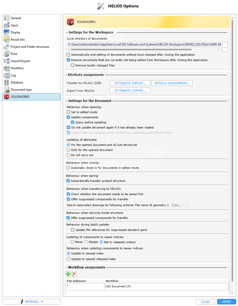Select Only for the opened document
Screen dimensions: 238x306
tap(68, 150)
